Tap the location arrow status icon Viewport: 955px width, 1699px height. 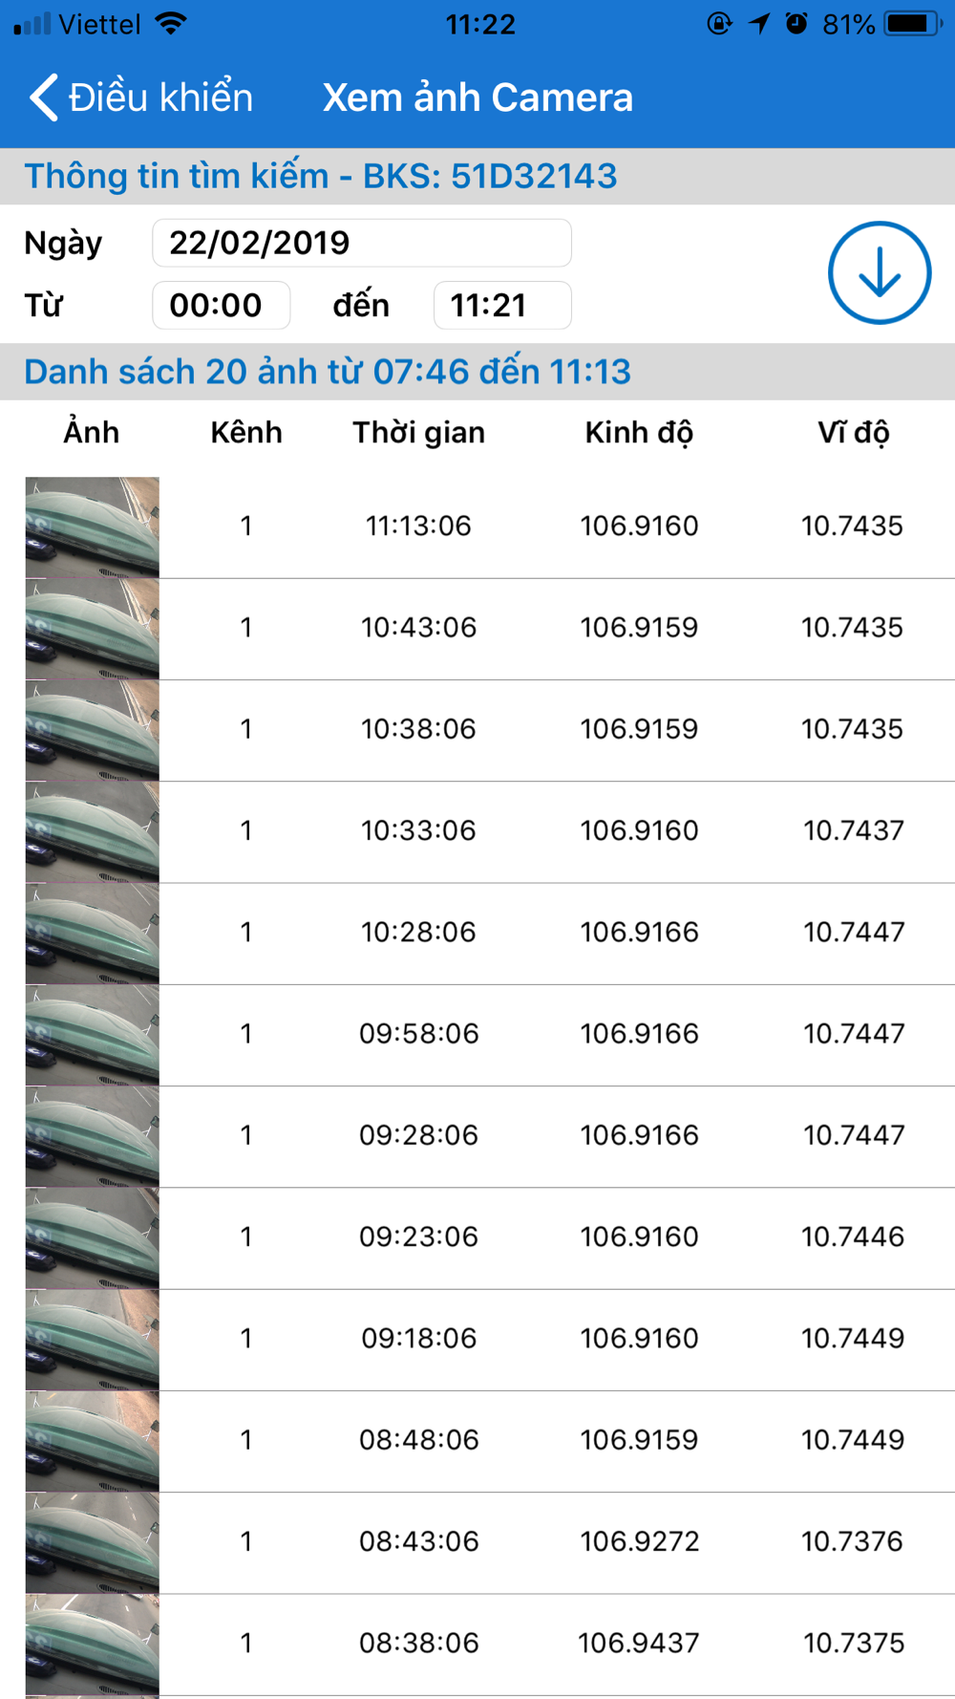pos(759,24)
